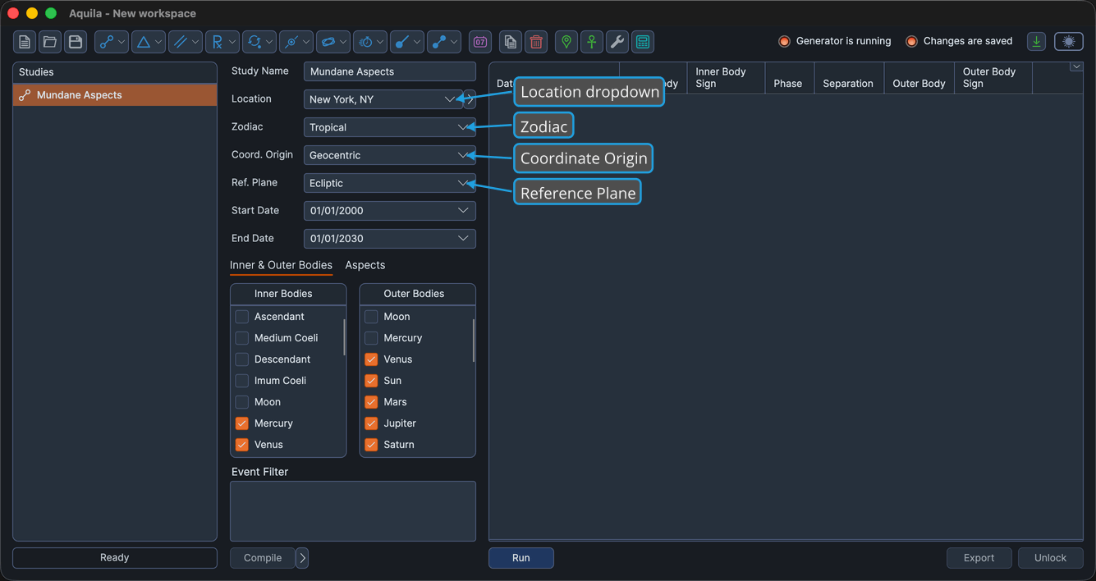Click the Rx retrograde study icon

click(222, 42)
